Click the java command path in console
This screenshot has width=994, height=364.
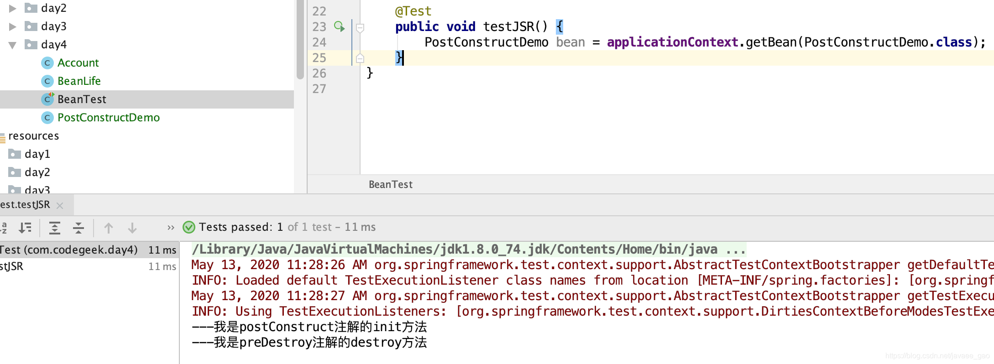pyautogui.click(x=469, y=249)
